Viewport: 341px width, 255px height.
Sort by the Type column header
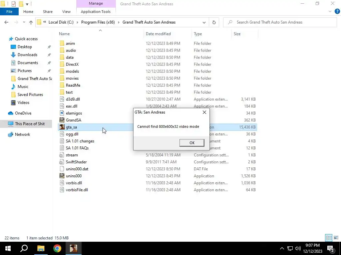[x=198, y=34]
